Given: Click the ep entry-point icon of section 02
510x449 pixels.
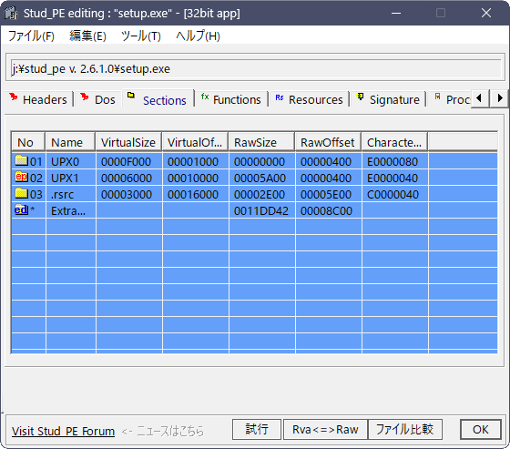Looking at the screenshot, I should pos(22,177).
